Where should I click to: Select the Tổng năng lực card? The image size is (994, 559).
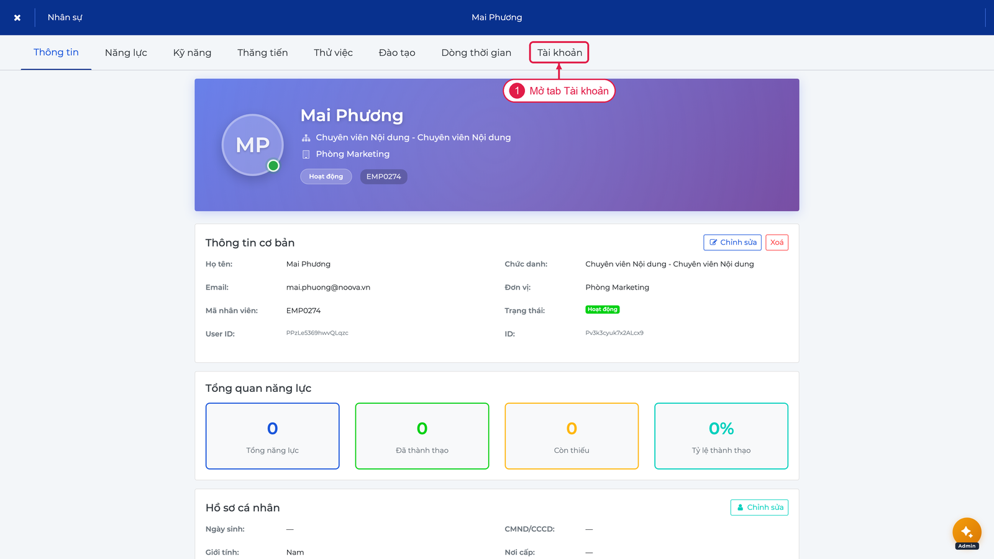coord(273,436)
